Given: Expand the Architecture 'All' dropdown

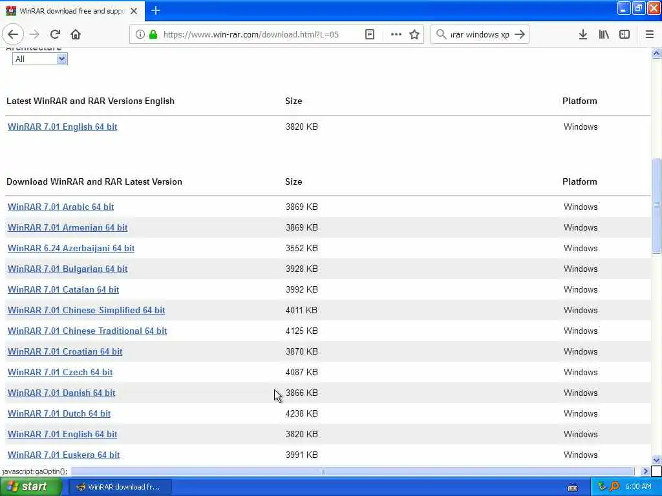Looking at the screenshot, I should point(39,59).
